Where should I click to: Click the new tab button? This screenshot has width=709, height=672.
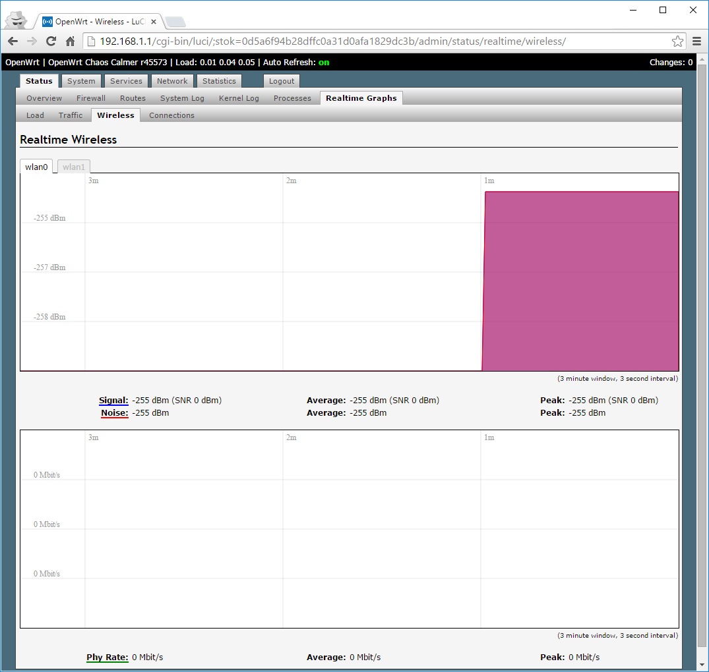coord(175,22)
